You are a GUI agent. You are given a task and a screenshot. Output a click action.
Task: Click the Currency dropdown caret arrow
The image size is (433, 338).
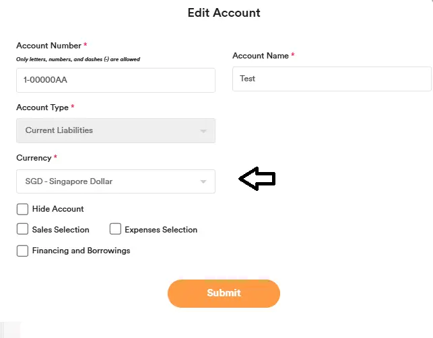coord(203,182)
